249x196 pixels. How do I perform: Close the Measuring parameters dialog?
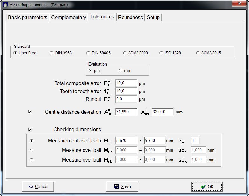[241, 4]
